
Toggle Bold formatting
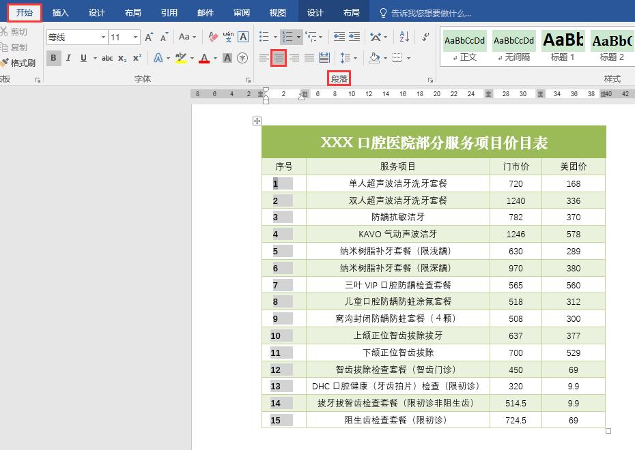tap(53, 57)
